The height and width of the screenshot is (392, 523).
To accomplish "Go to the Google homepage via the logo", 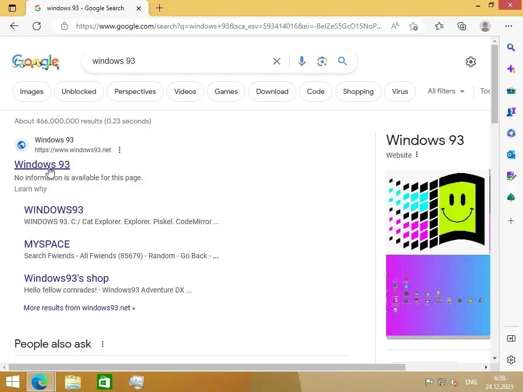I will click(x=36, y=62).
